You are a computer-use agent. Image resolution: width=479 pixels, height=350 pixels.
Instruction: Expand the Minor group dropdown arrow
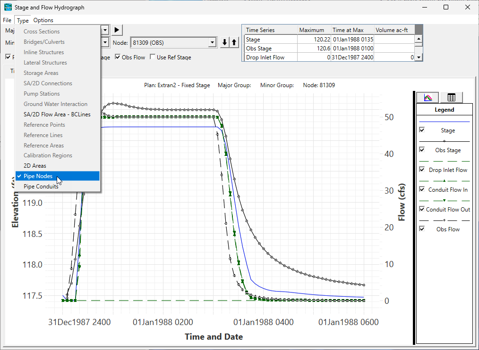pos(105,42)
